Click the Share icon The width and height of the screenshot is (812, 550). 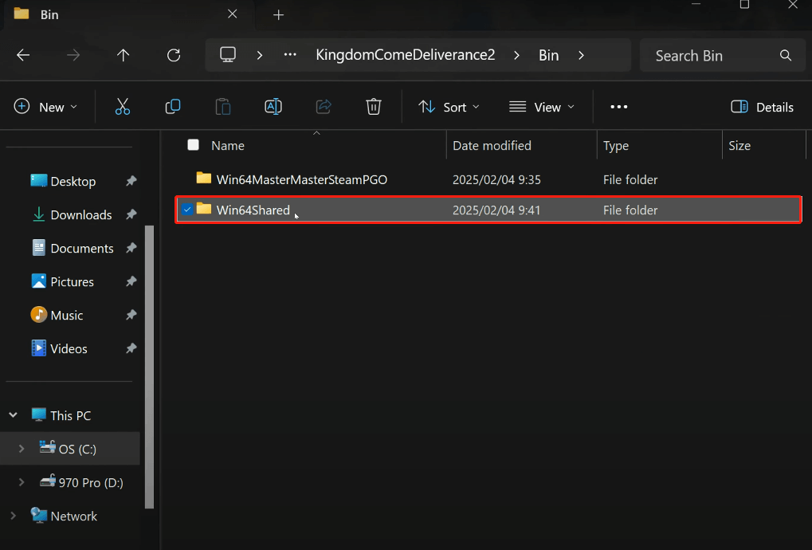[324, 107]
